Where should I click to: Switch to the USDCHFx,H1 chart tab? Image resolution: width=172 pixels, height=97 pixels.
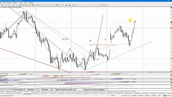tap(45, 93)
